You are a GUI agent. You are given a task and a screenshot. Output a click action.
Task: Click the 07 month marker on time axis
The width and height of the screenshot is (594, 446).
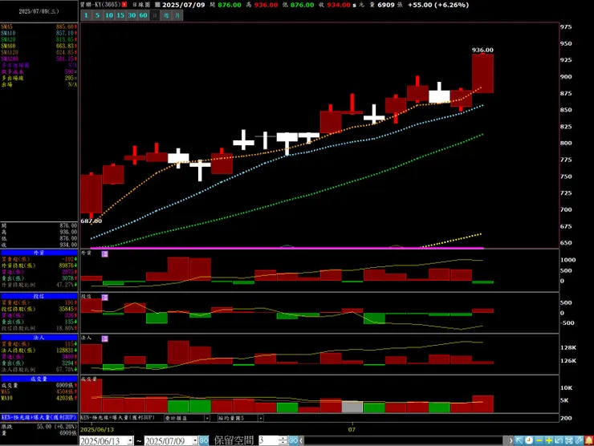click(352, 430)
